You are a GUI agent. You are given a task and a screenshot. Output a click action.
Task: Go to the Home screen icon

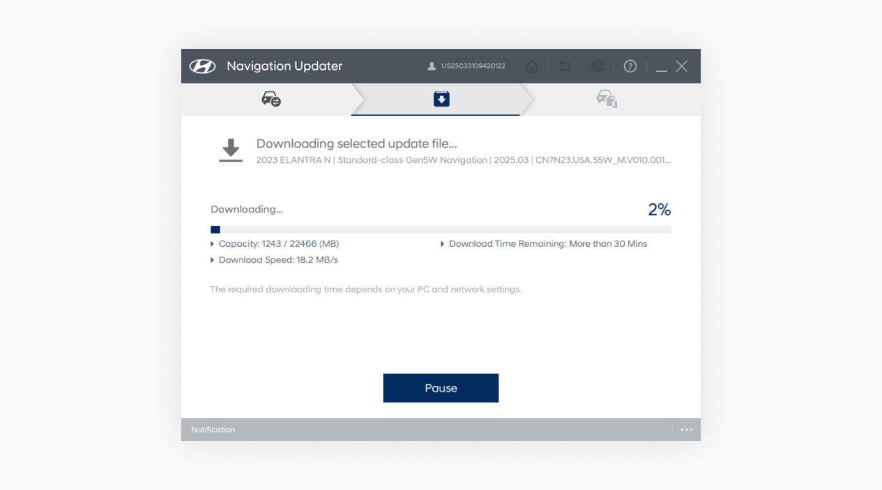pyautogui.click(x=532, y=66)
